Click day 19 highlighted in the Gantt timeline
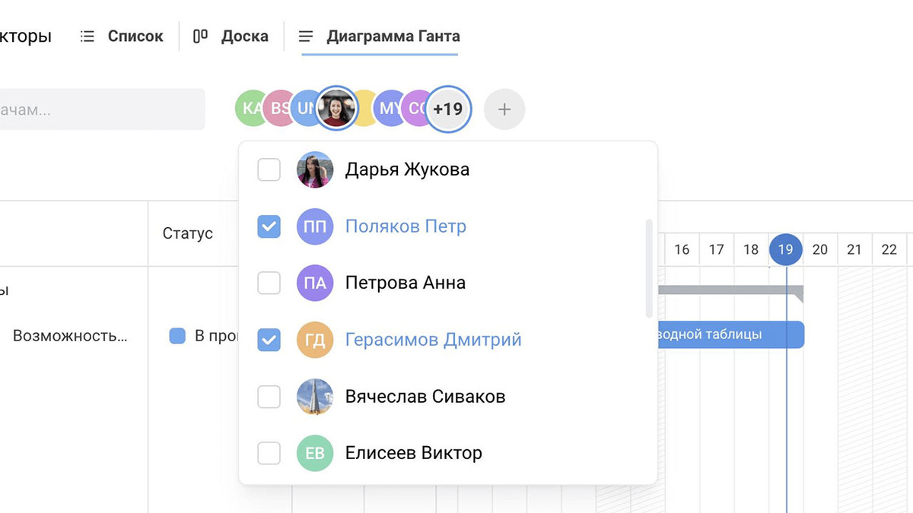 (786, 249)
